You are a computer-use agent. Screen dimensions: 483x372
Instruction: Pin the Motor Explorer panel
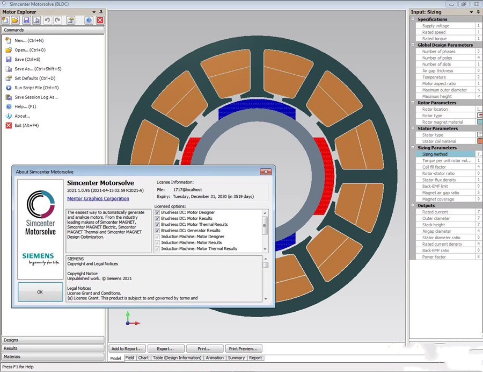click(101, 12)
